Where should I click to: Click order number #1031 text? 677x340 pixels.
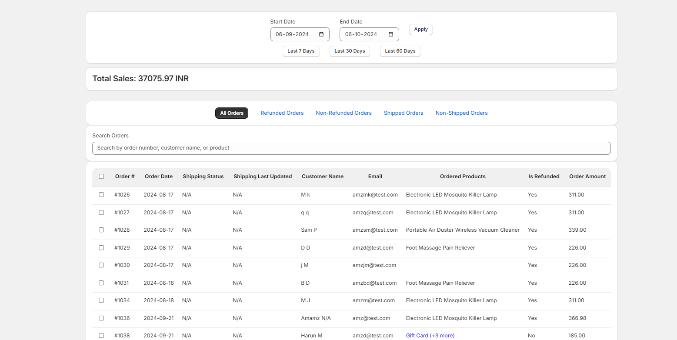(122, 283)
